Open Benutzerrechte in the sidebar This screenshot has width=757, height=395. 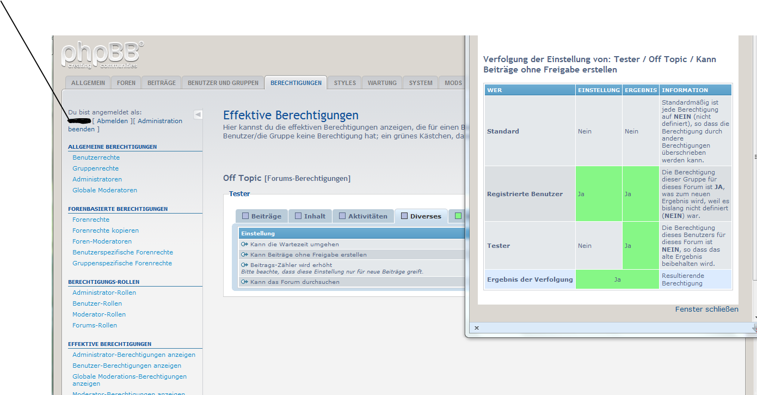tap(96, 157)
